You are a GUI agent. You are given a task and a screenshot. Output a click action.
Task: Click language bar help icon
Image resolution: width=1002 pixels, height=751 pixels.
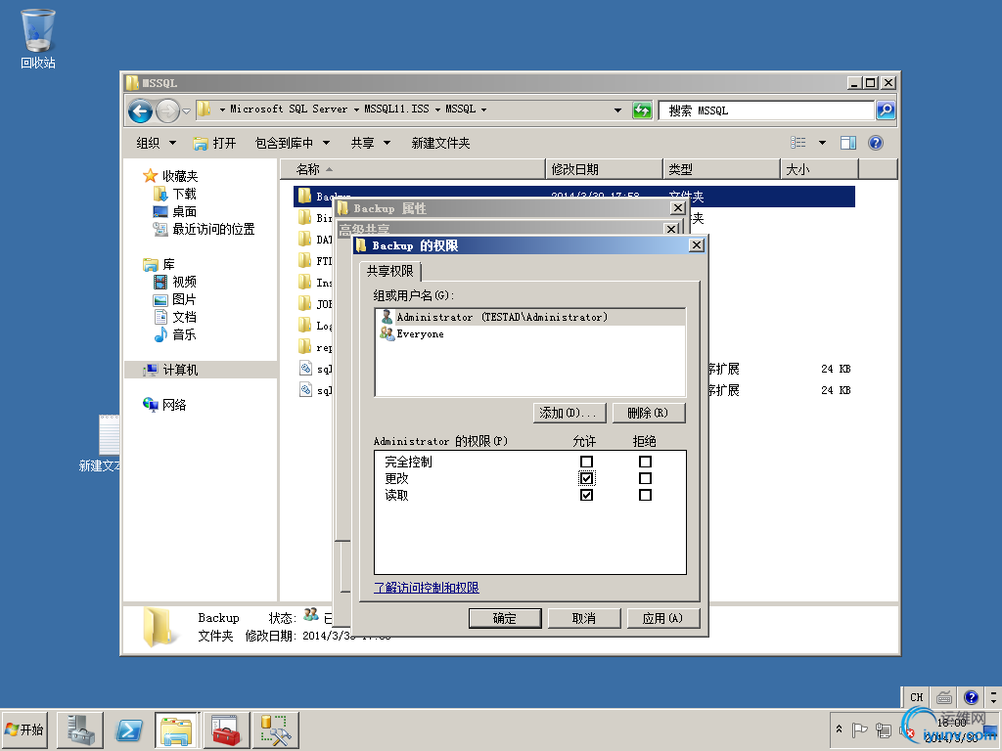[x=971, y=697]
